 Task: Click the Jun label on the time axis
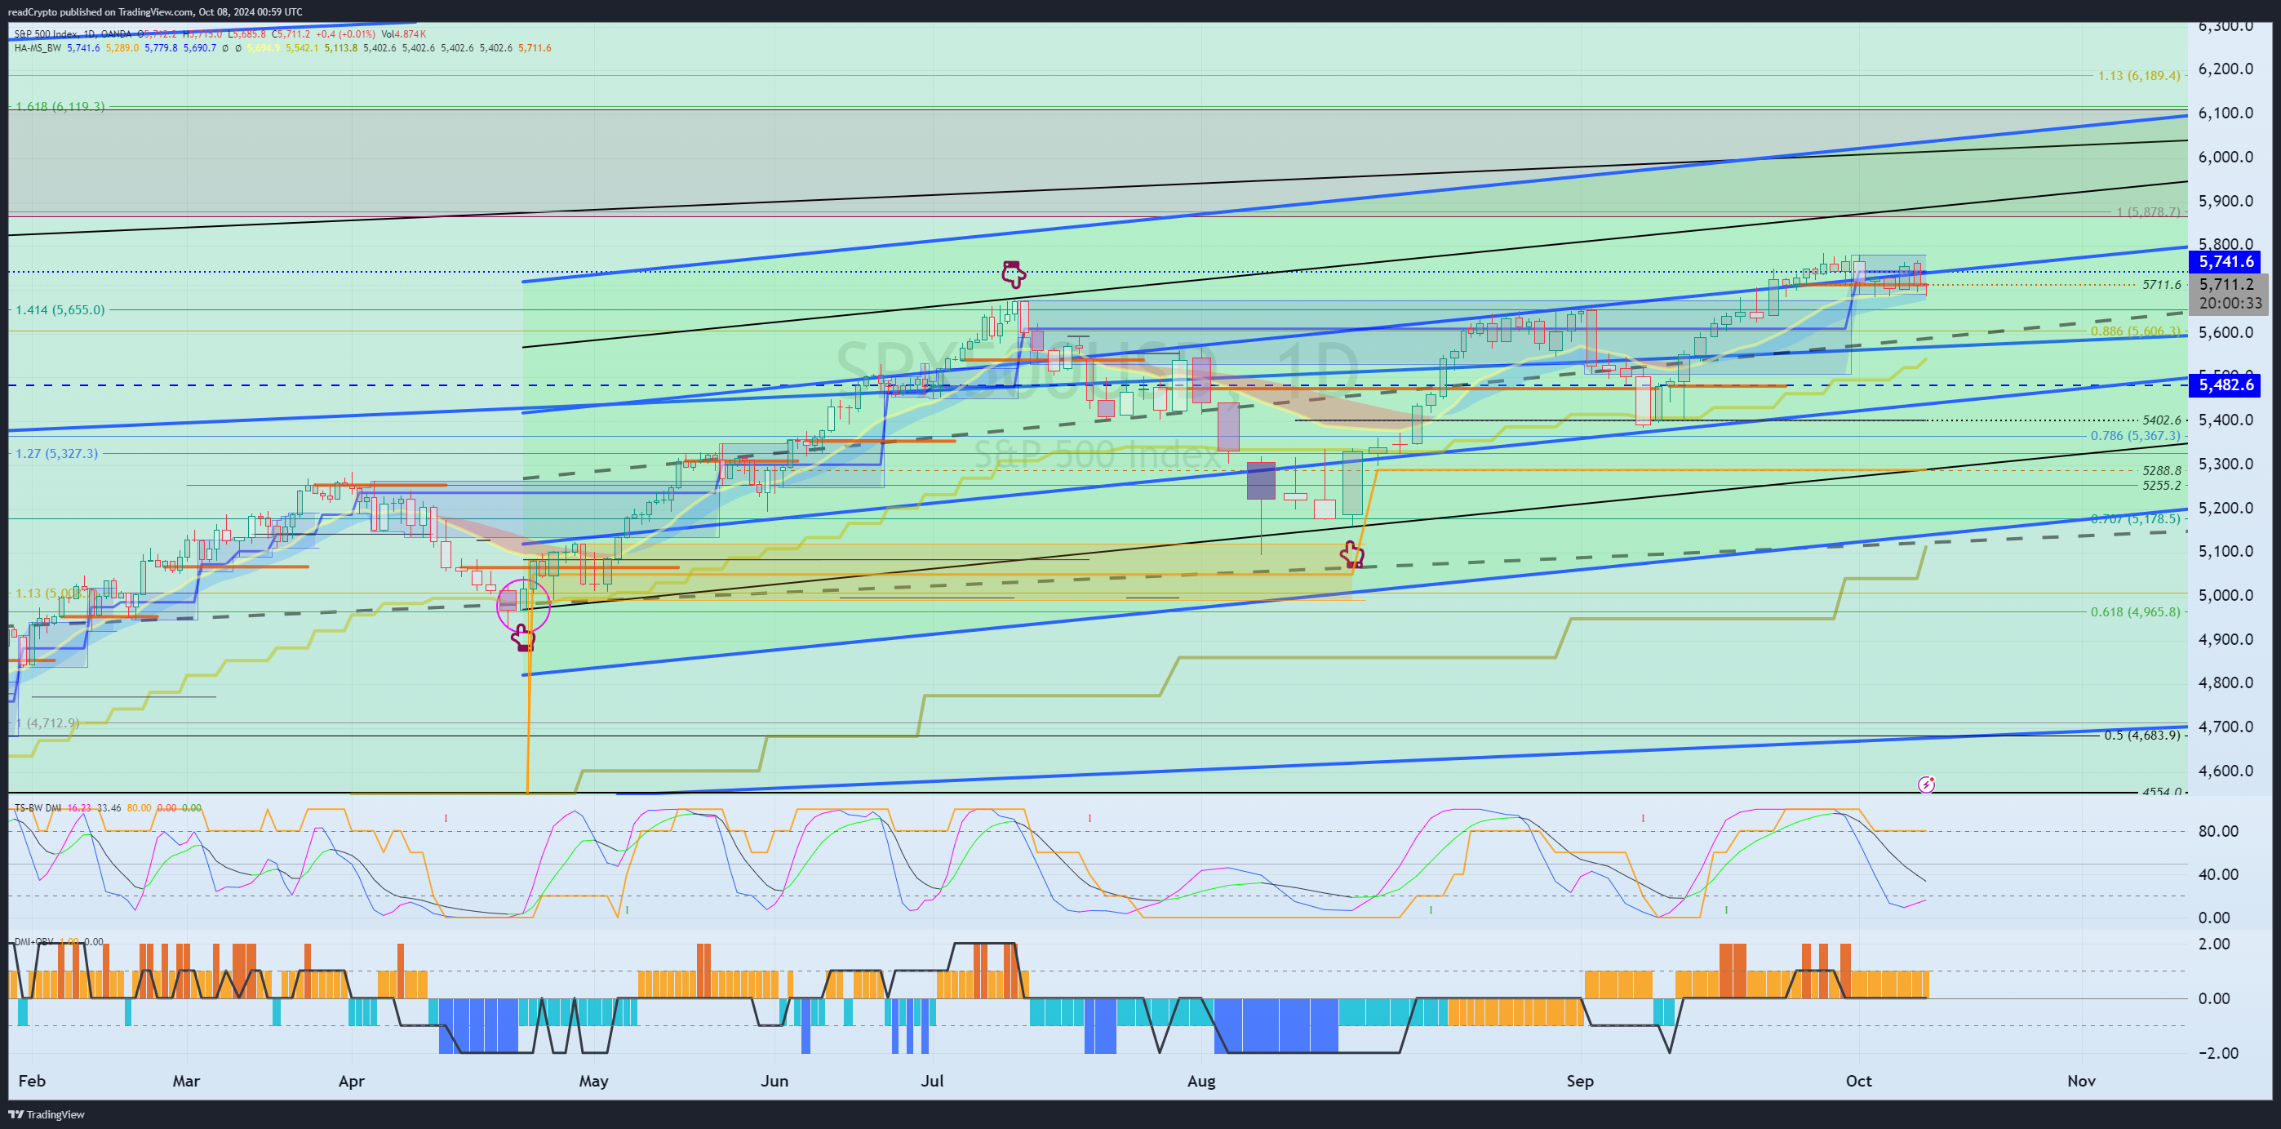pyautogui.click(x=774, y=1081)
